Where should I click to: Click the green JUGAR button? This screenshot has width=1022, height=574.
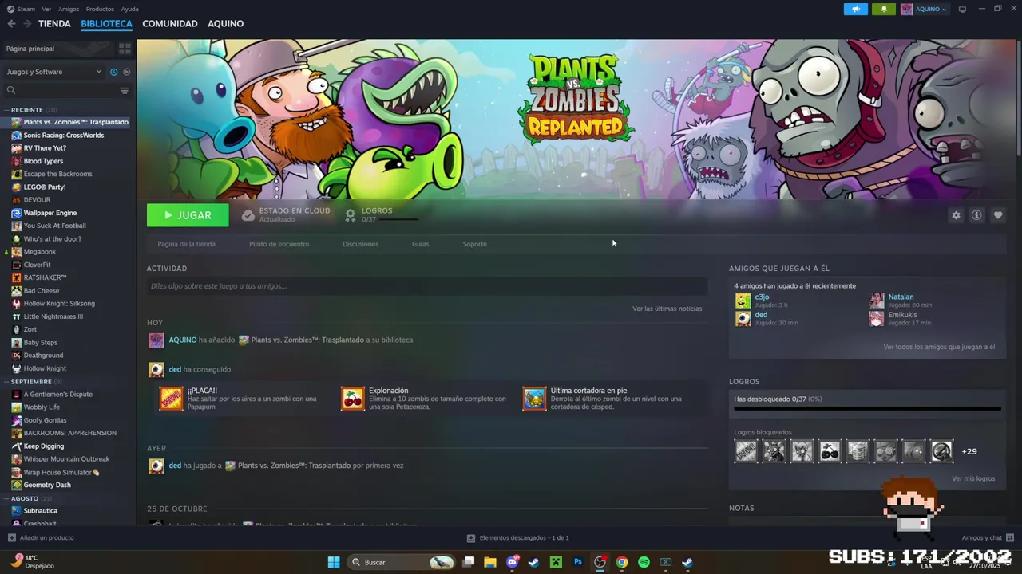[188, 215]
